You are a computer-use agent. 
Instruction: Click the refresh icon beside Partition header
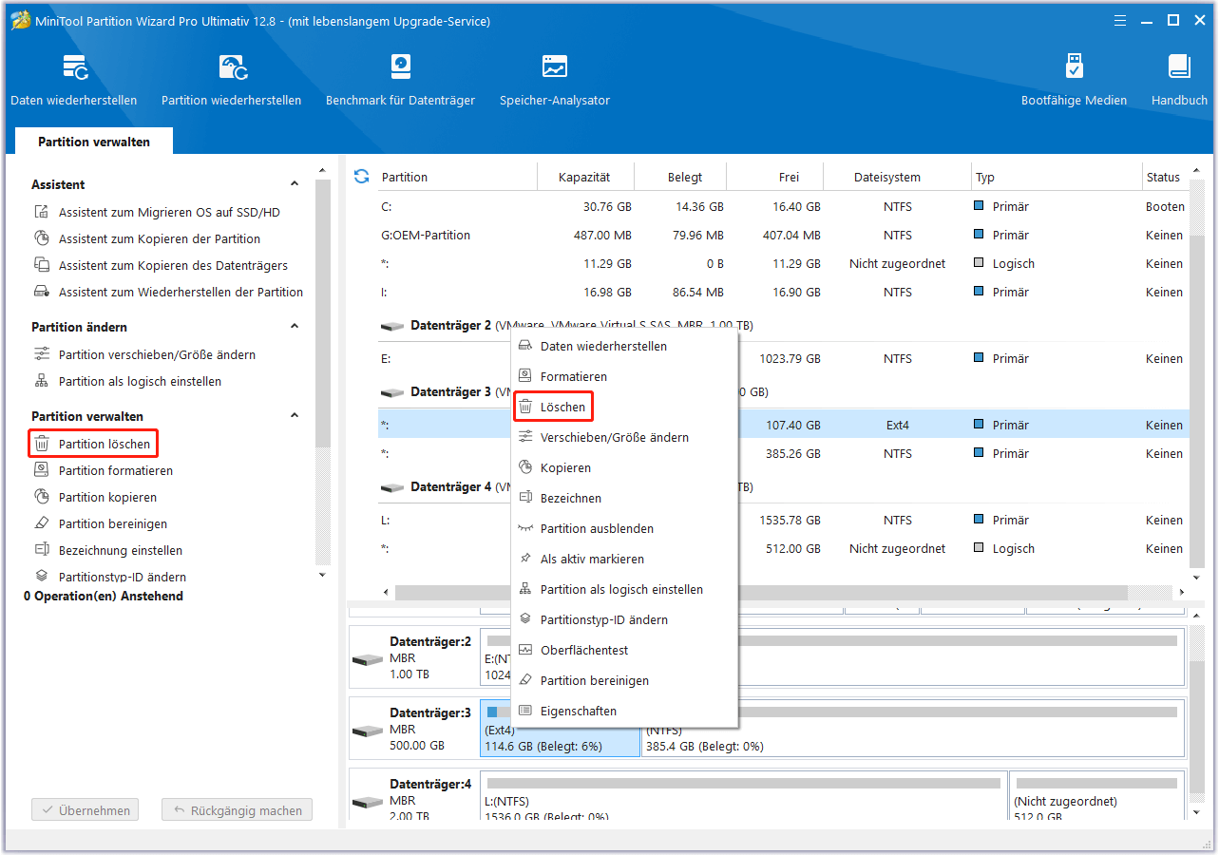pos(361,177)
